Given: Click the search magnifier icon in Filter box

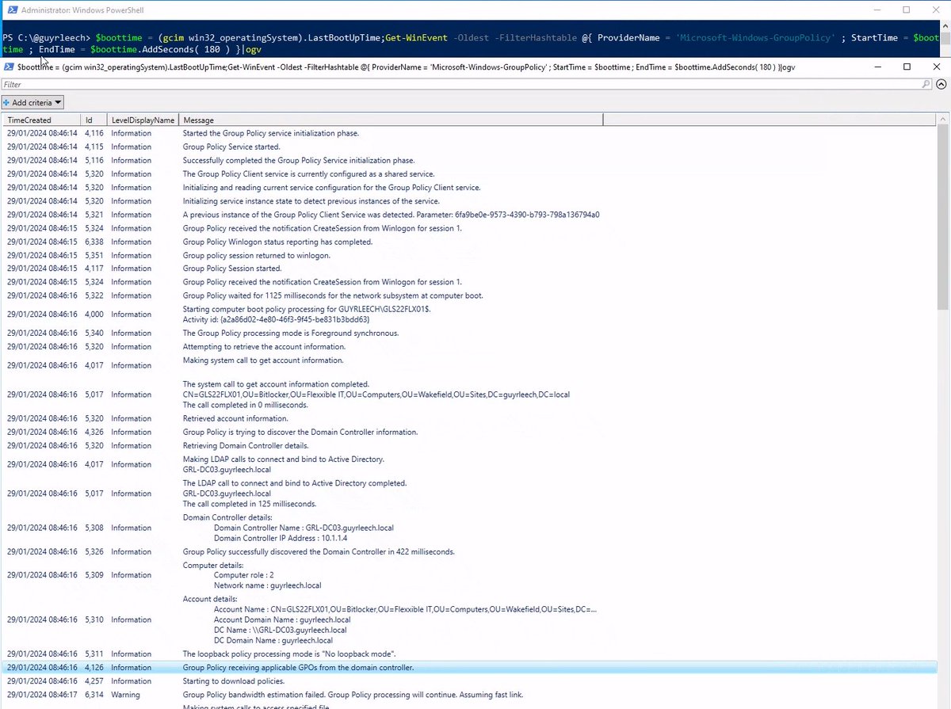Looking at the screenshot, I should click(x=926, y=84).
